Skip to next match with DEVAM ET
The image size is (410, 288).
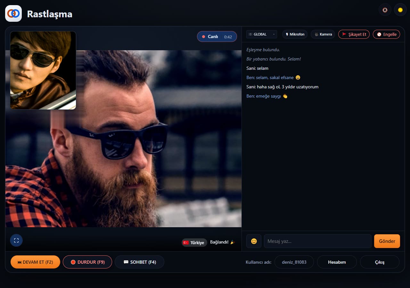35,262
